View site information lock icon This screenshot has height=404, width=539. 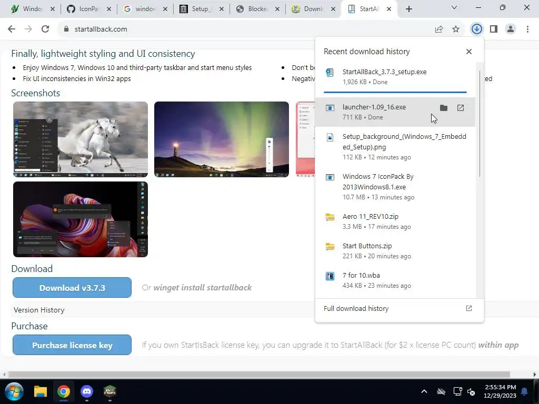tap(66, 29)
